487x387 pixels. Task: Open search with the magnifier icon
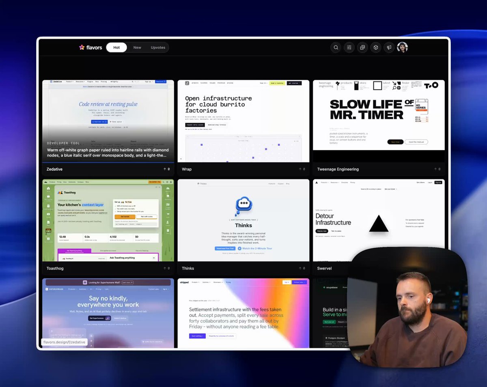coord(336,47)
